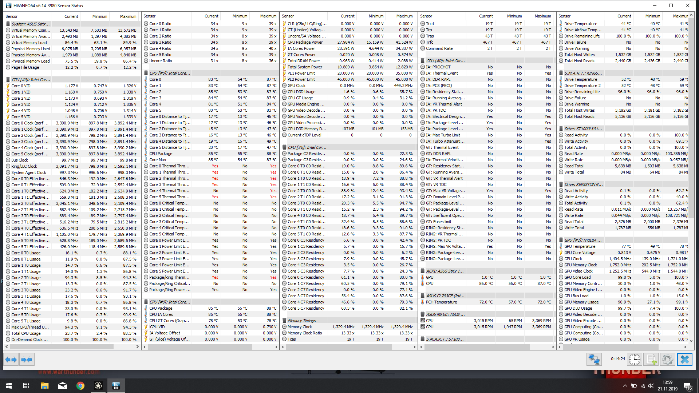The width and height of the screenshot is (699, 393).
Task: Open sensor settings via gear button
Action: tap(668, 360)
